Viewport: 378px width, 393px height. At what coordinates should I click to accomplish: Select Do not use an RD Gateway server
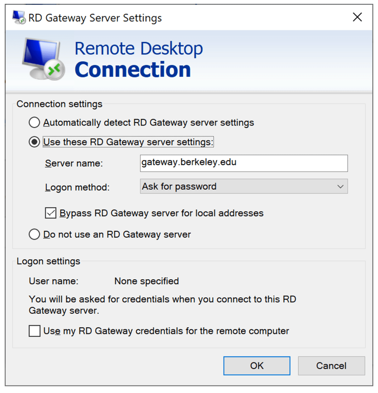pos(34,234)
